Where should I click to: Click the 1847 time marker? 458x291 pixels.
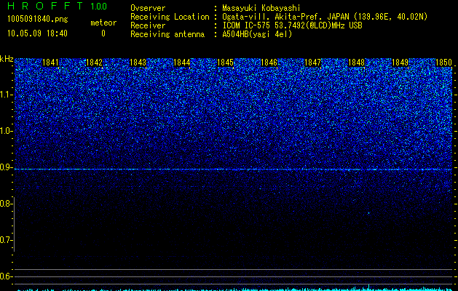tap(313, 63)
